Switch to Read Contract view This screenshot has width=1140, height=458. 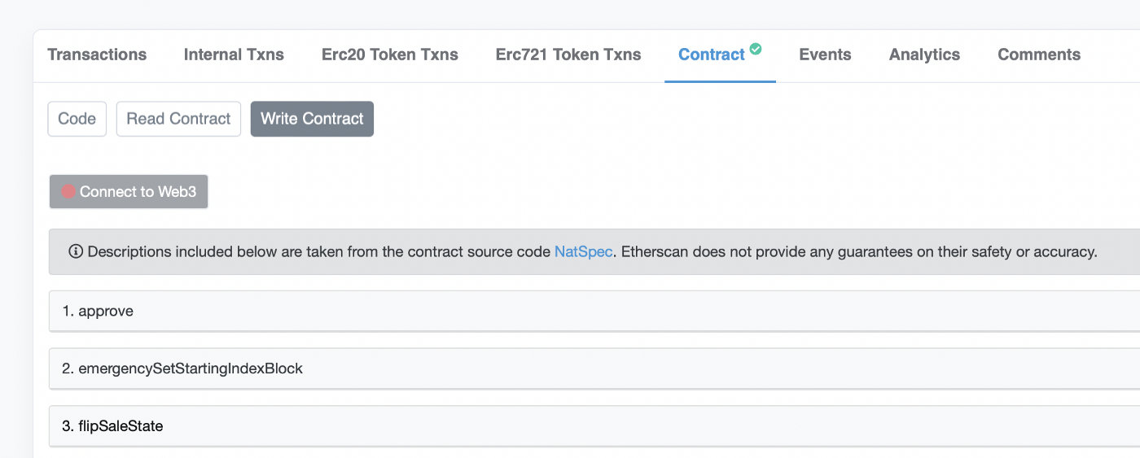[x=178, y=119]
